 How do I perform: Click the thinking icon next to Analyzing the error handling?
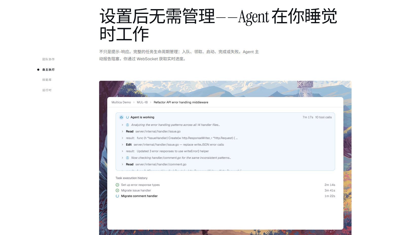tap(127, 125)
